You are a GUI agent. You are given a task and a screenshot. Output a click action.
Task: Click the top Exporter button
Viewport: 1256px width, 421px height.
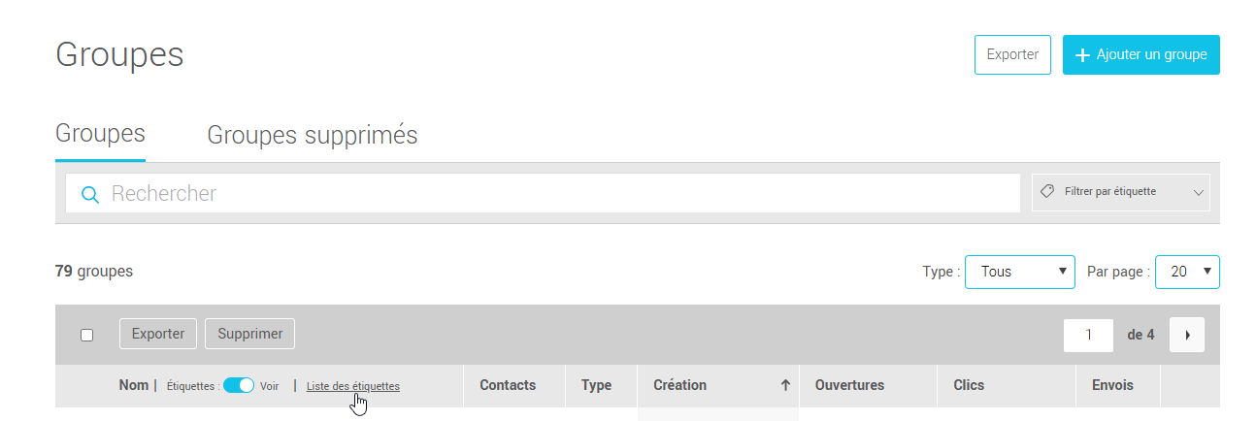click(x=1012, y=55)
